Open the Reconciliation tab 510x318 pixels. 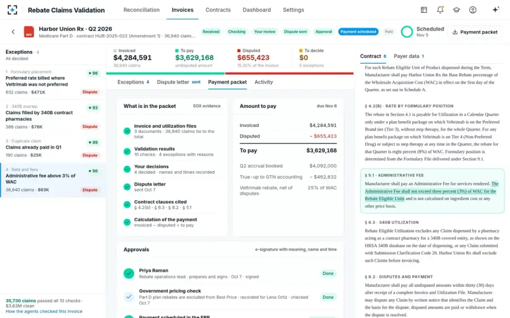click(x=142, y=10)
